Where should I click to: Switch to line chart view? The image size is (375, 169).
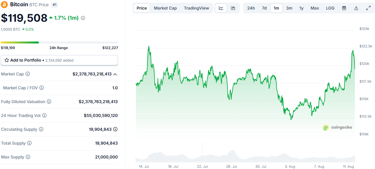click(x=221, y=8)
